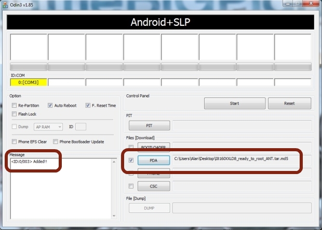Click the PIT file path field

pos(242,125)
